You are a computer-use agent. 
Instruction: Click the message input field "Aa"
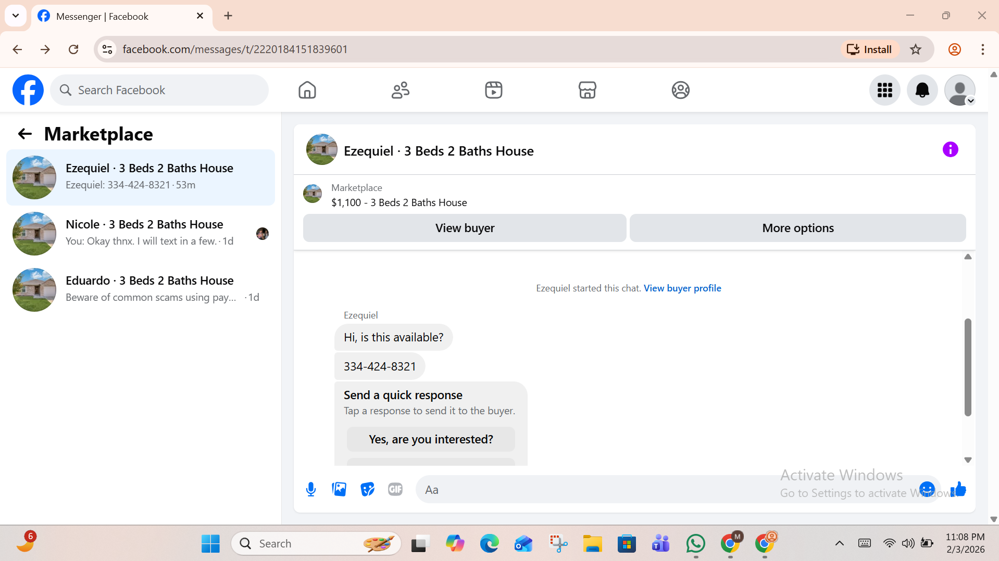[x=667, y=489]
